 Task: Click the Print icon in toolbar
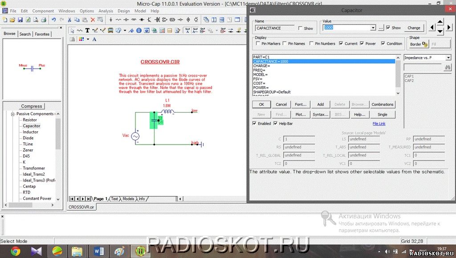tap(44, 20)
